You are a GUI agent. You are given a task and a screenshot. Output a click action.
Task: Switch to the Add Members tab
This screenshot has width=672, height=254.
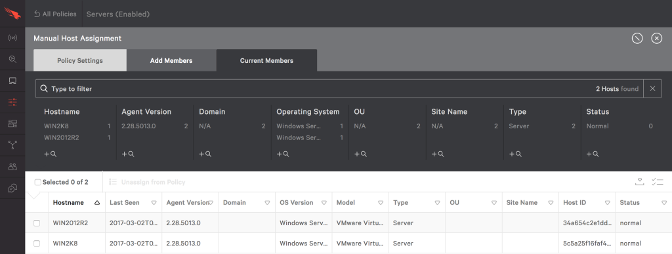(171, 60)
